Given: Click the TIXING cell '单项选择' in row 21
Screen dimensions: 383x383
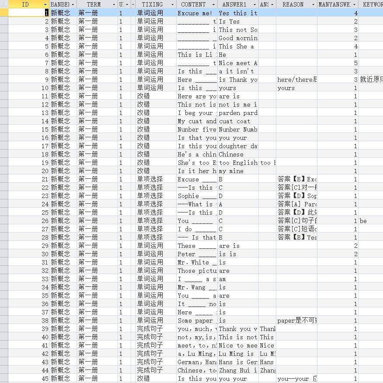Looking at the screenshot, I should click(x=156, y=179).
